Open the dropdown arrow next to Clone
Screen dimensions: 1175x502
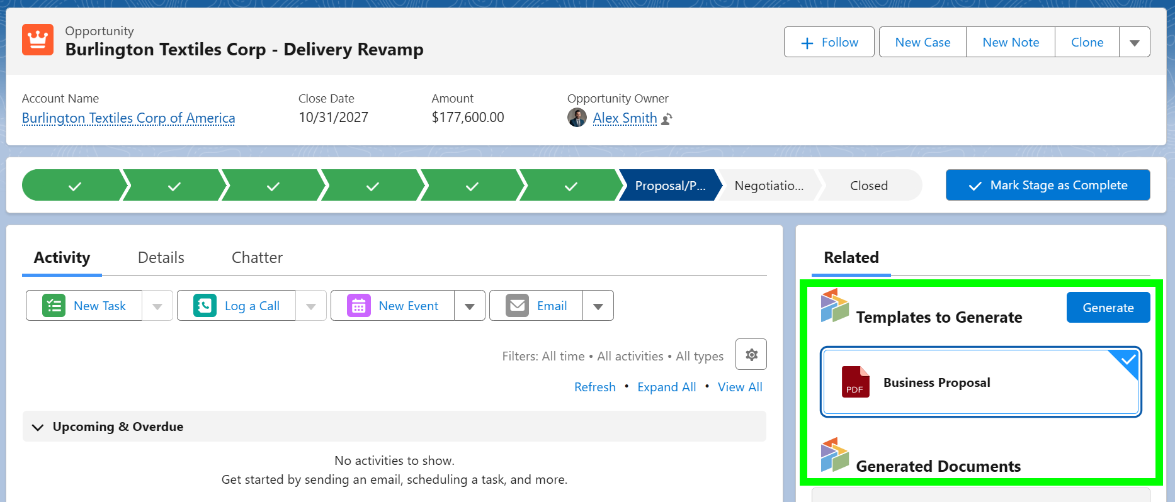pyautogui.click(x=1134, y=43)
